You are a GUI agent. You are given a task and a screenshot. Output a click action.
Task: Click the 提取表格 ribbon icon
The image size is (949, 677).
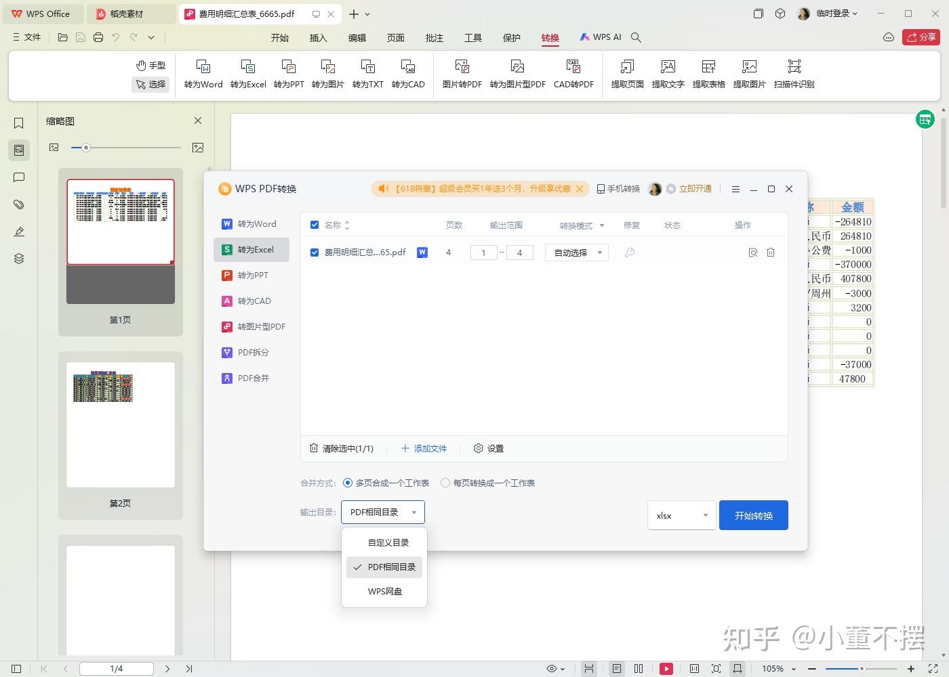709,74
